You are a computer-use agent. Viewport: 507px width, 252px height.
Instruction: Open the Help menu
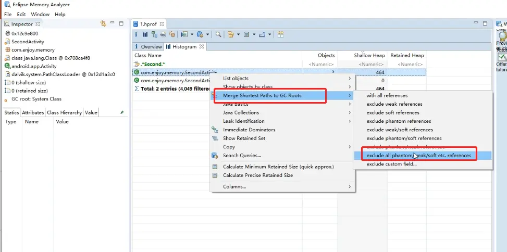tap(60, 14)
